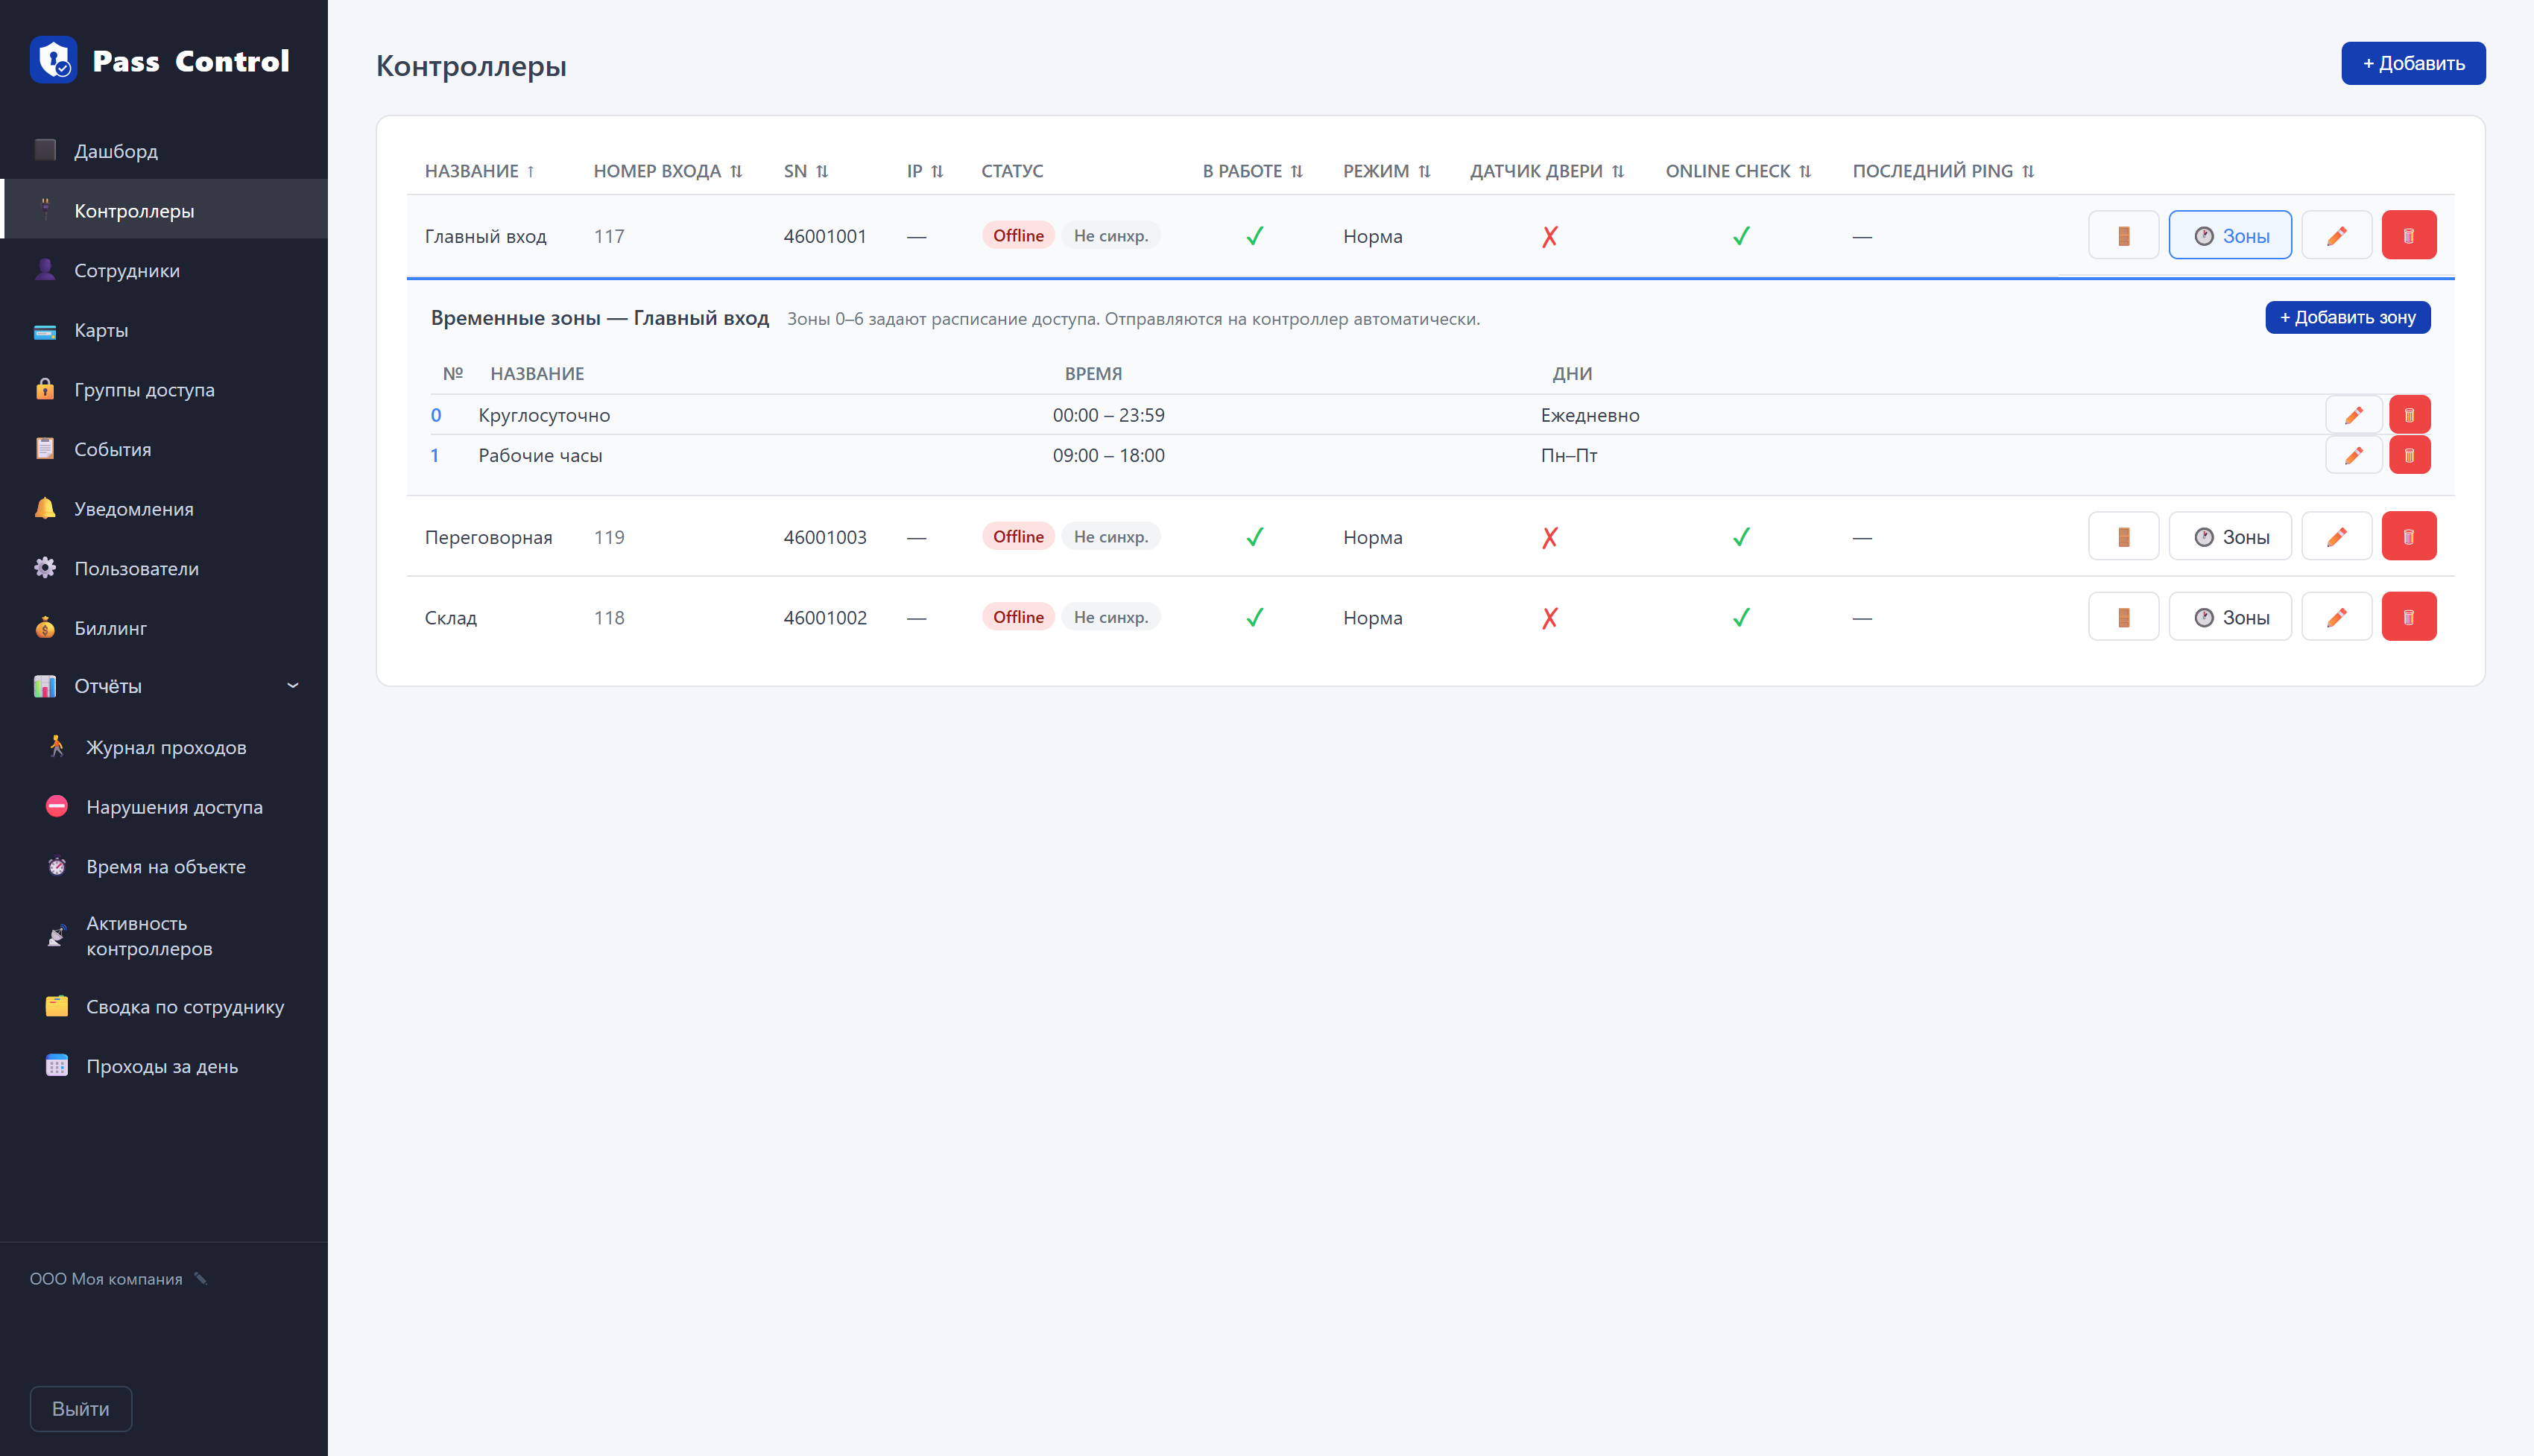
Task: Sort table by Online check column
Action: coord(1738,171)
